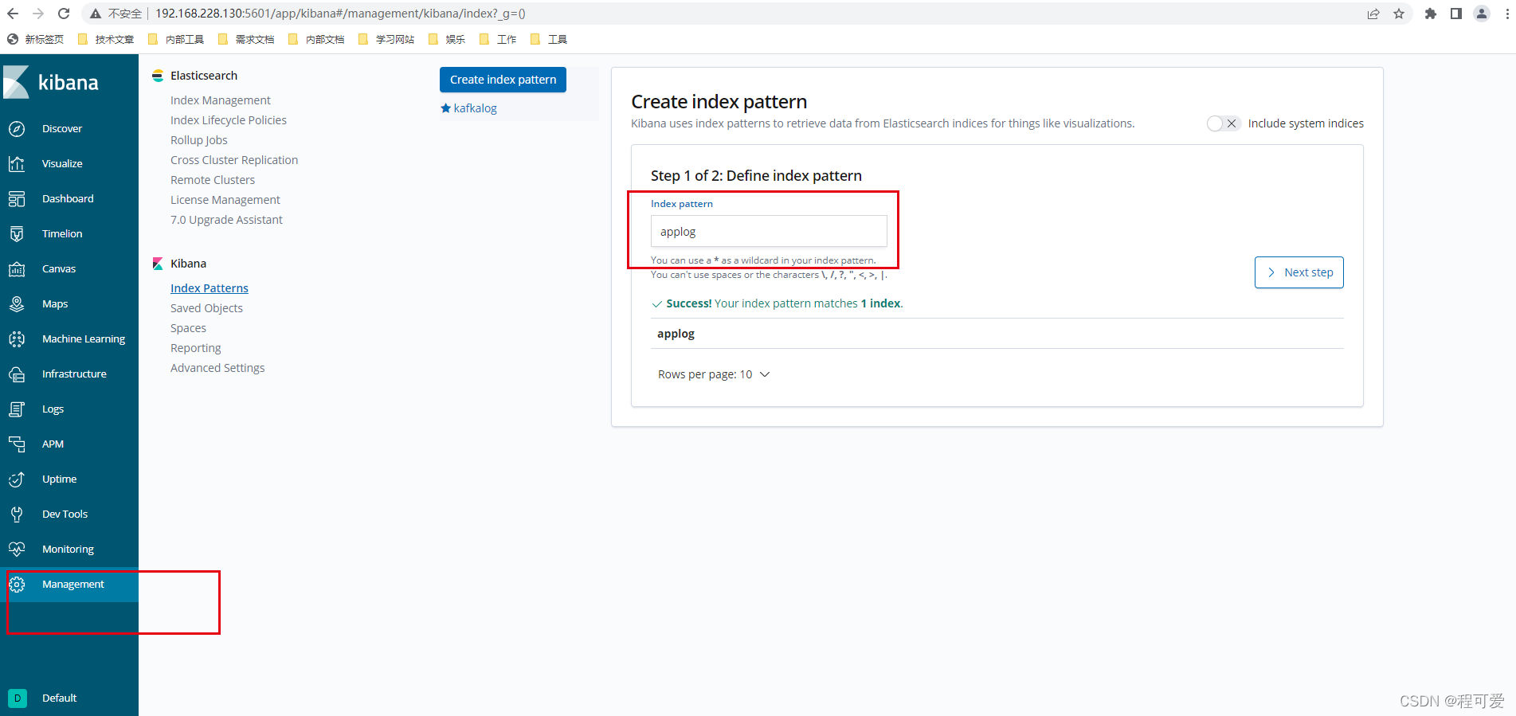Click the Default space avatar
The height and width of the screenshot is (716, 1516).
tap(18, 698)
